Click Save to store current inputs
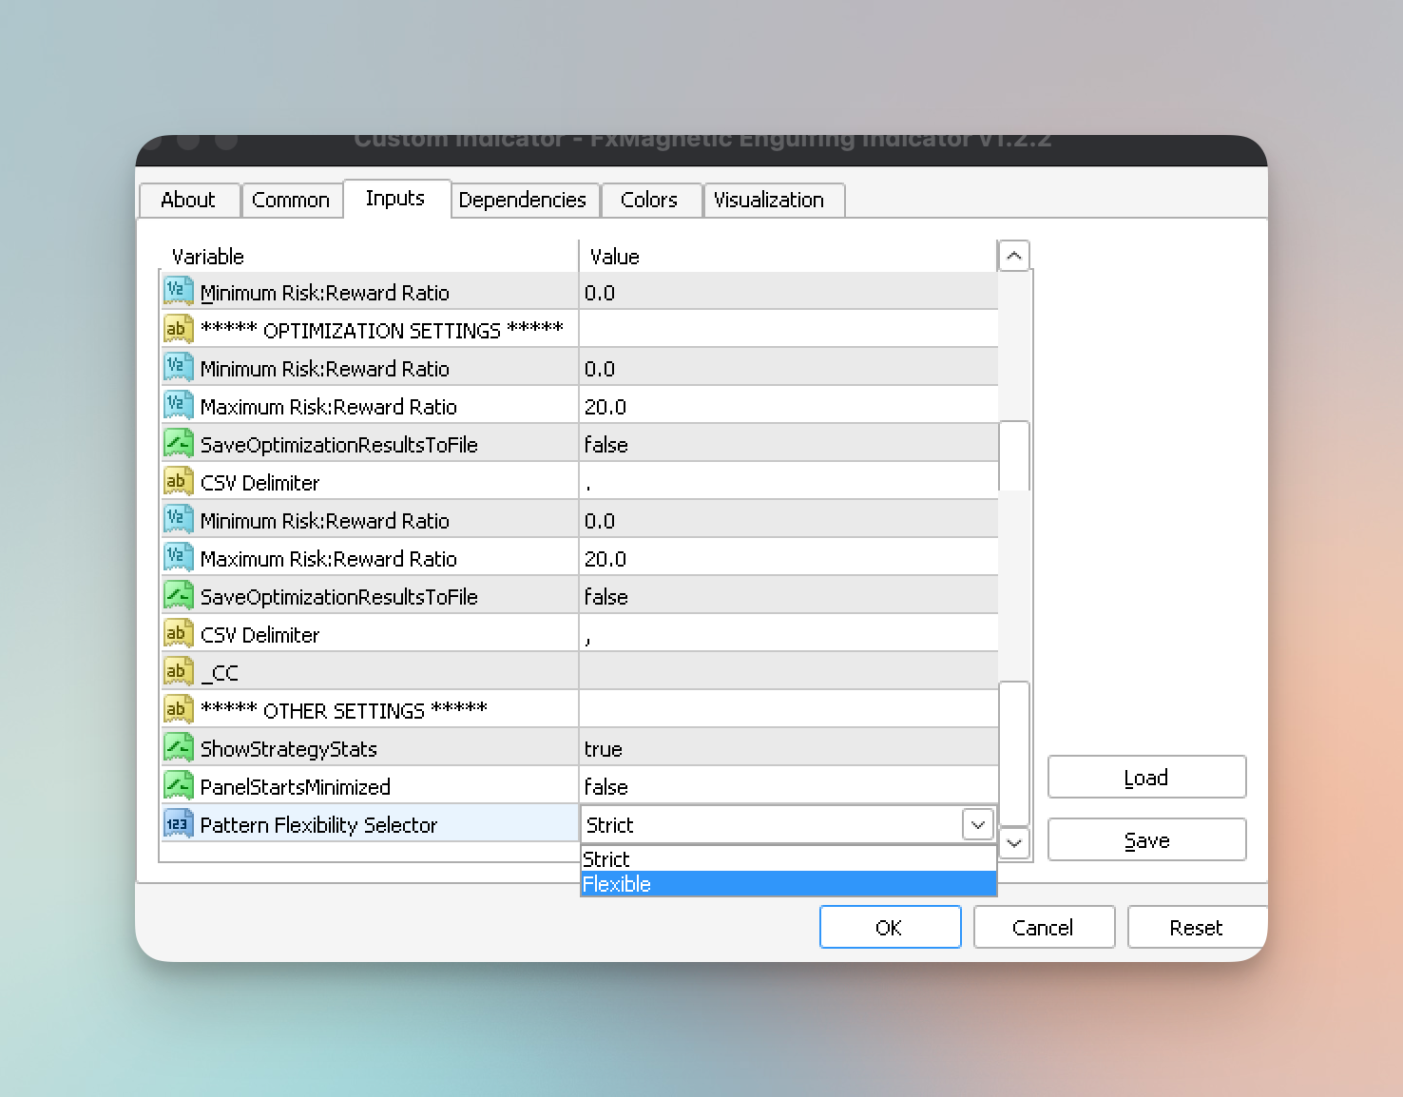Viewport: 1403px width, 1097px height. (x=1146, y=840)
